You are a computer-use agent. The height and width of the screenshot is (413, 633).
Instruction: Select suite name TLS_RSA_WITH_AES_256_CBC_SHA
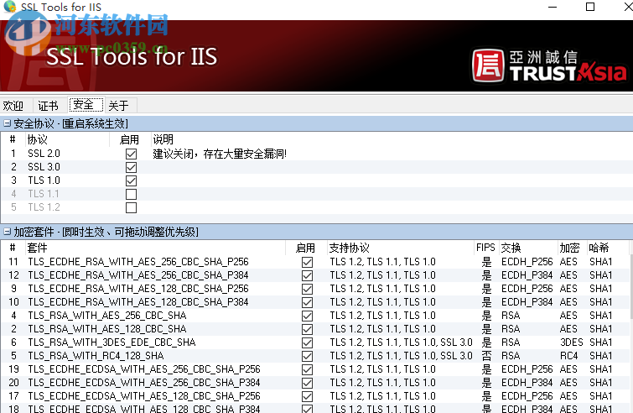pyautogui.click(x=107, y=315)
